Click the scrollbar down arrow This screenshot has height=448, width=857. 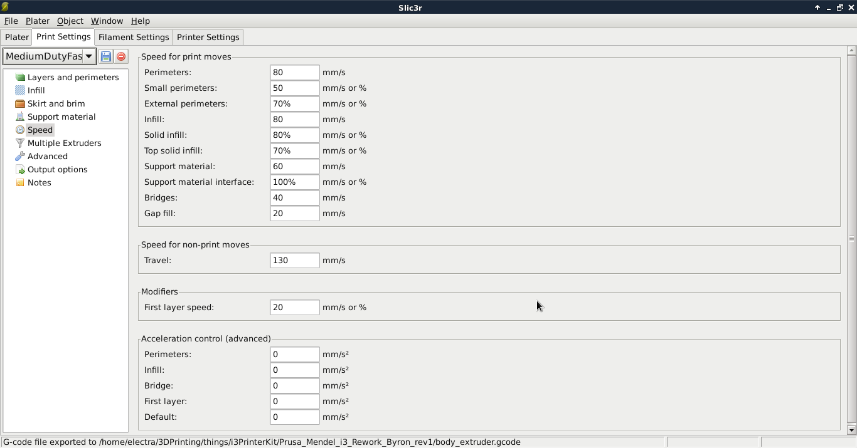(851, 430)
